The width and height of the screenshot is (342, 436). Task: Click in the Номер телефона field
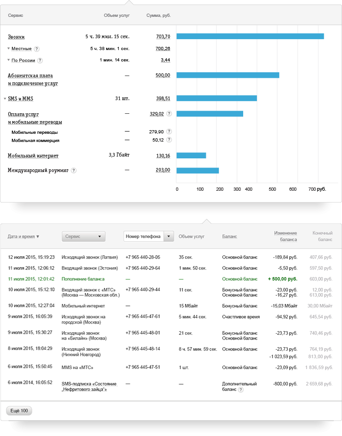click(x=143, y=236)
